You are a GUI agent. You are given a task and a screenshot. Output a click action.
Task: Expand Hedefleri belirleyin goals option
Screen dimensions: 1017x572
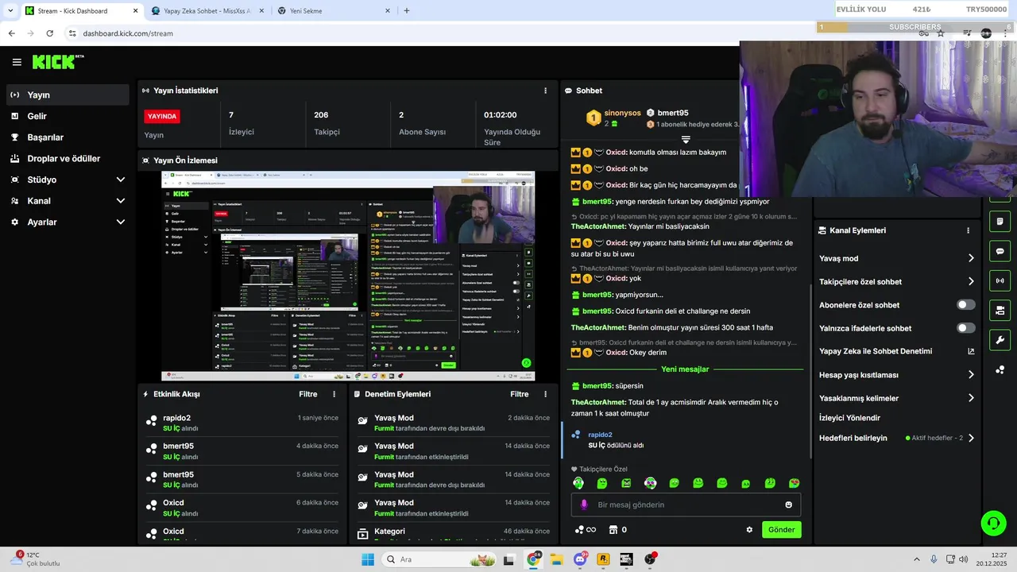(x=897, y=438)
